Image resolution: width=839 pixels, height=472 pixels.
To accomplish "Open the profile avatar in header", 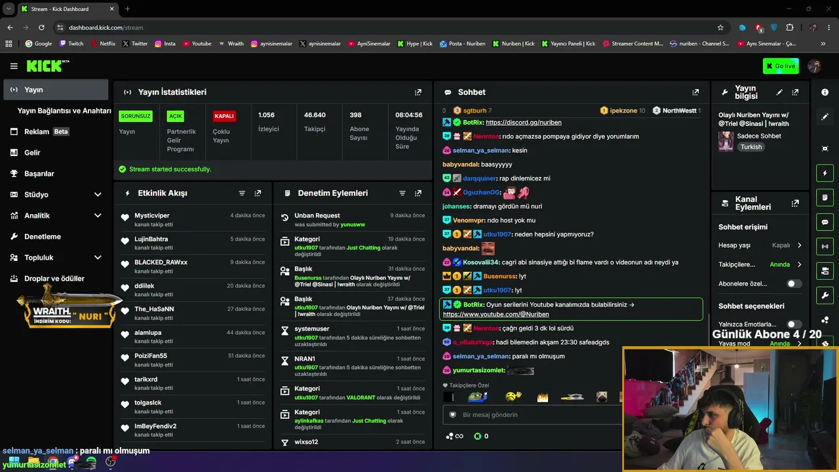I will pyautogui.click(x=815, y=66).
